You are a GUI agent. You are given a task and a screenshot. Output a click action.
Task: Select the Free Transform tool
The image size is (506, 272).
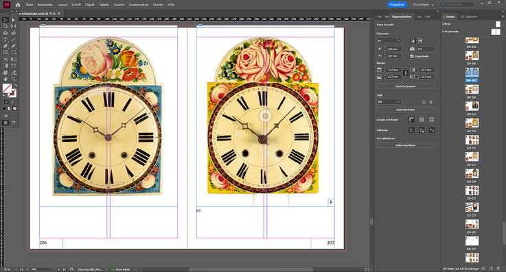pos(13,59)
